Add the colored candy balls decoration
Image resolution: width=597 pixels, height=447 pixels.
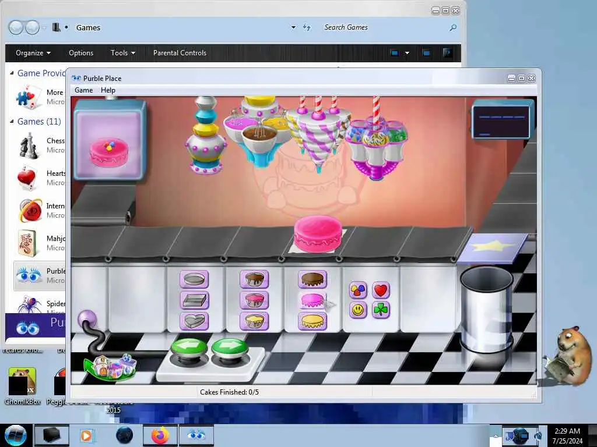coord(358,290)
